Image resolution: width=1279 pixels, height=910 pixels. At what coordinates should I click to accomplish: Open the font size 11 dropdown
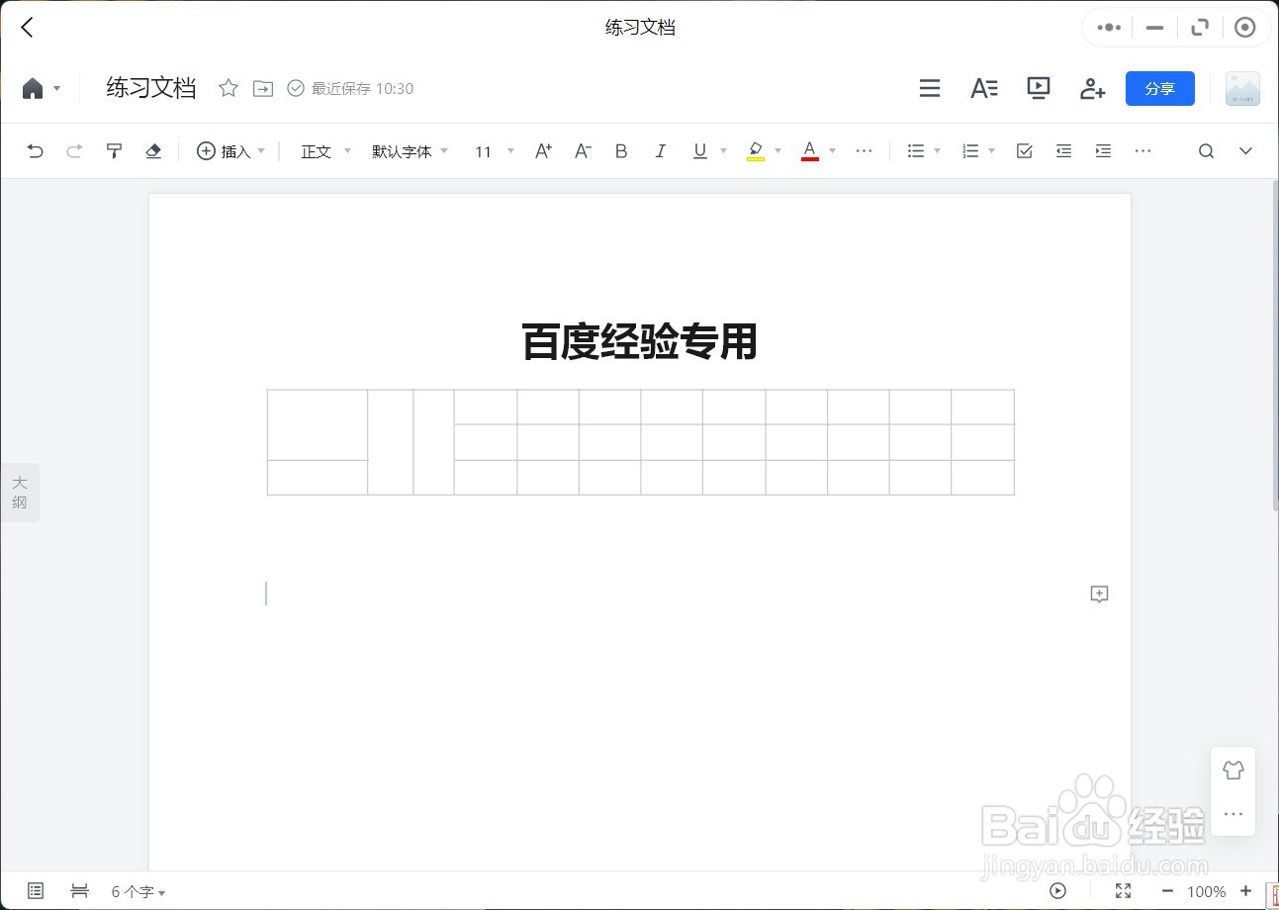(x=494, y=151)
